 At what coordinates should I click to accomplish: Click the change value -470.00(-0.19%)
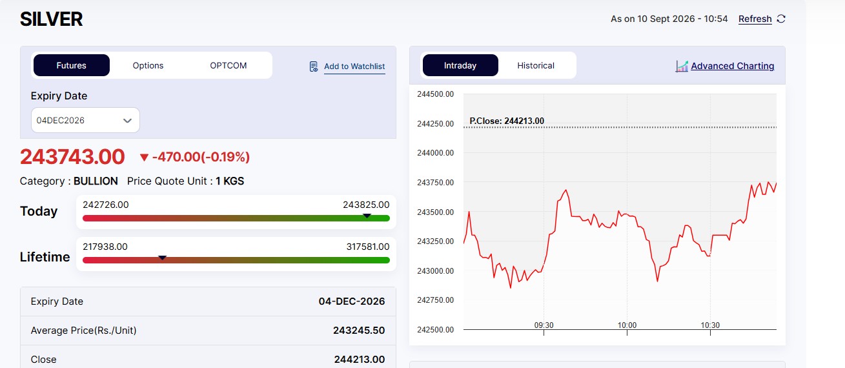pyautogui.click(x=201, y=157)
